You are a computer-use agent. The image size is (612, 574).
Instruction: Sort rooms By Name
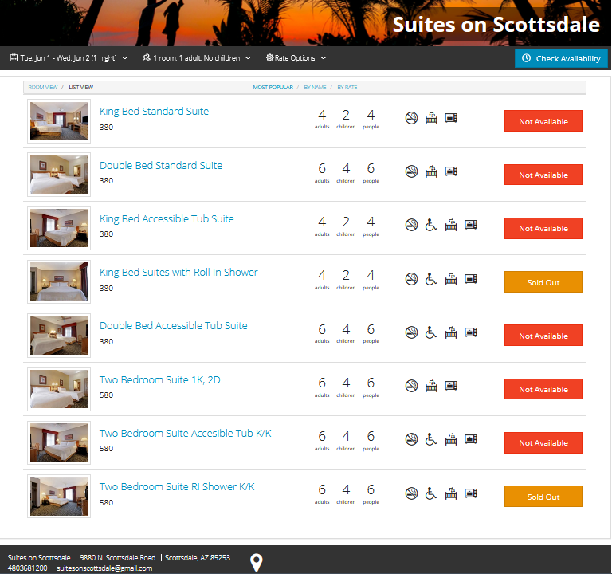315,88
